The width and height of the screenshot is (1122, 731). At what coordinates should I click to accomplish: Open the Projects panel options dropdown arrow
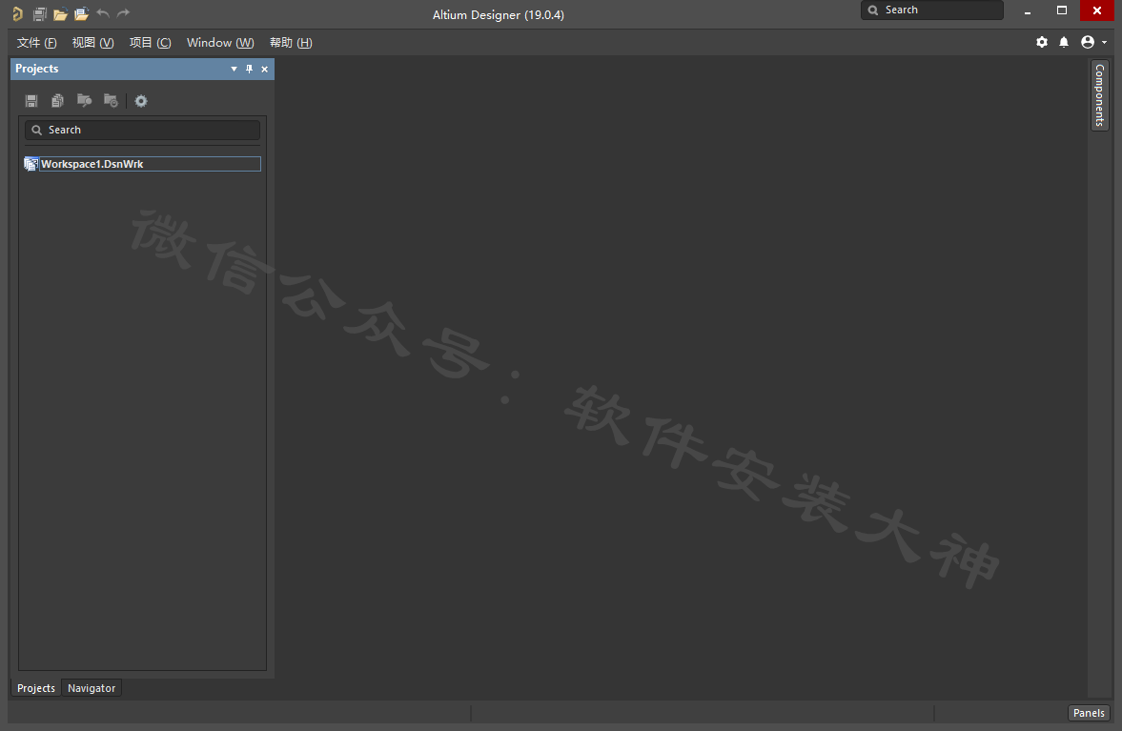click(234, 70)
